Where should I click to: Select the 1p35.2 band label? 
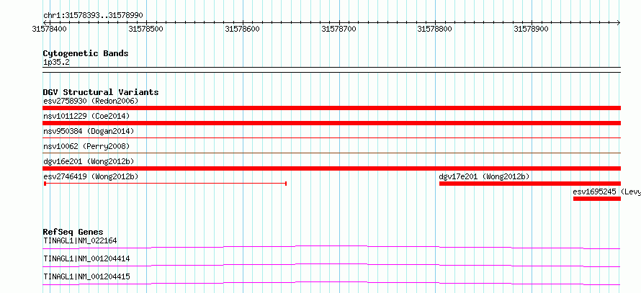click(x=56, y=63)
